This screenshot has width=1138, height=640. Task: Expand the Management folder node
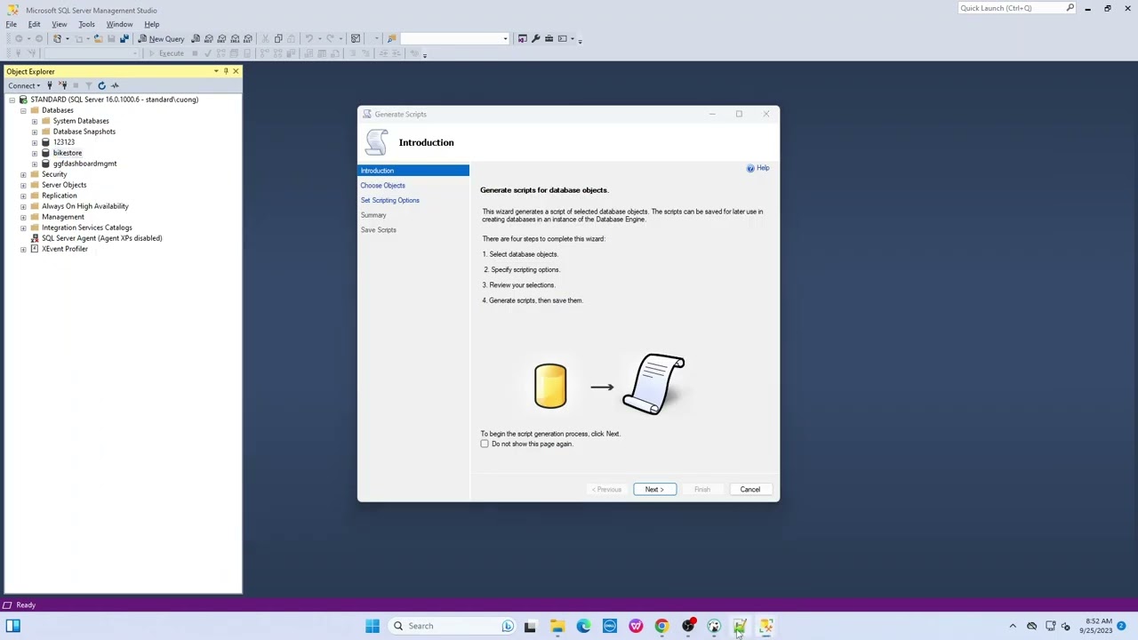coord(23,217)
